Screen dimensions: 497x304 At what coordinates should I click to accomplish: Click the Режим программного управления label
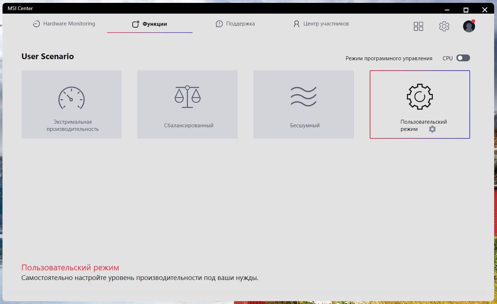[389, 58]
